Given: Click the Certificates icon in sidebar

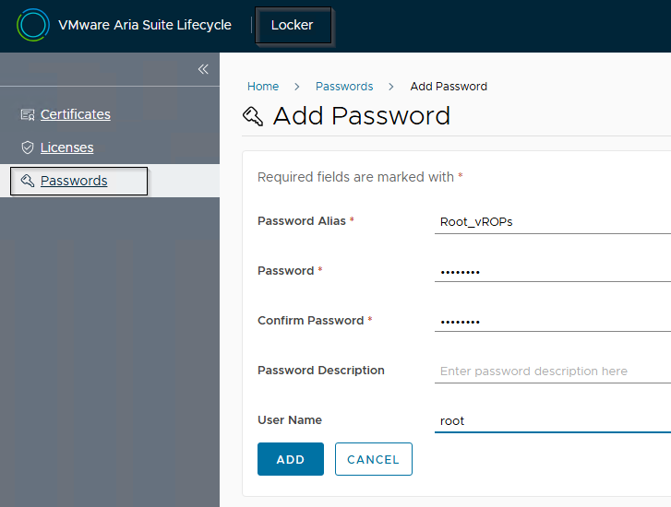Looking at the screenshot, I should [28, 114].
